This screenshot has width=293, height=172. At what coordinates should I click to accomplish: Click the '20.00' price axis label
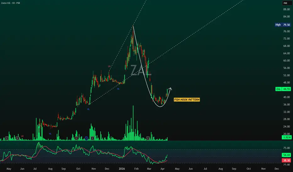[x=286, y=134]
